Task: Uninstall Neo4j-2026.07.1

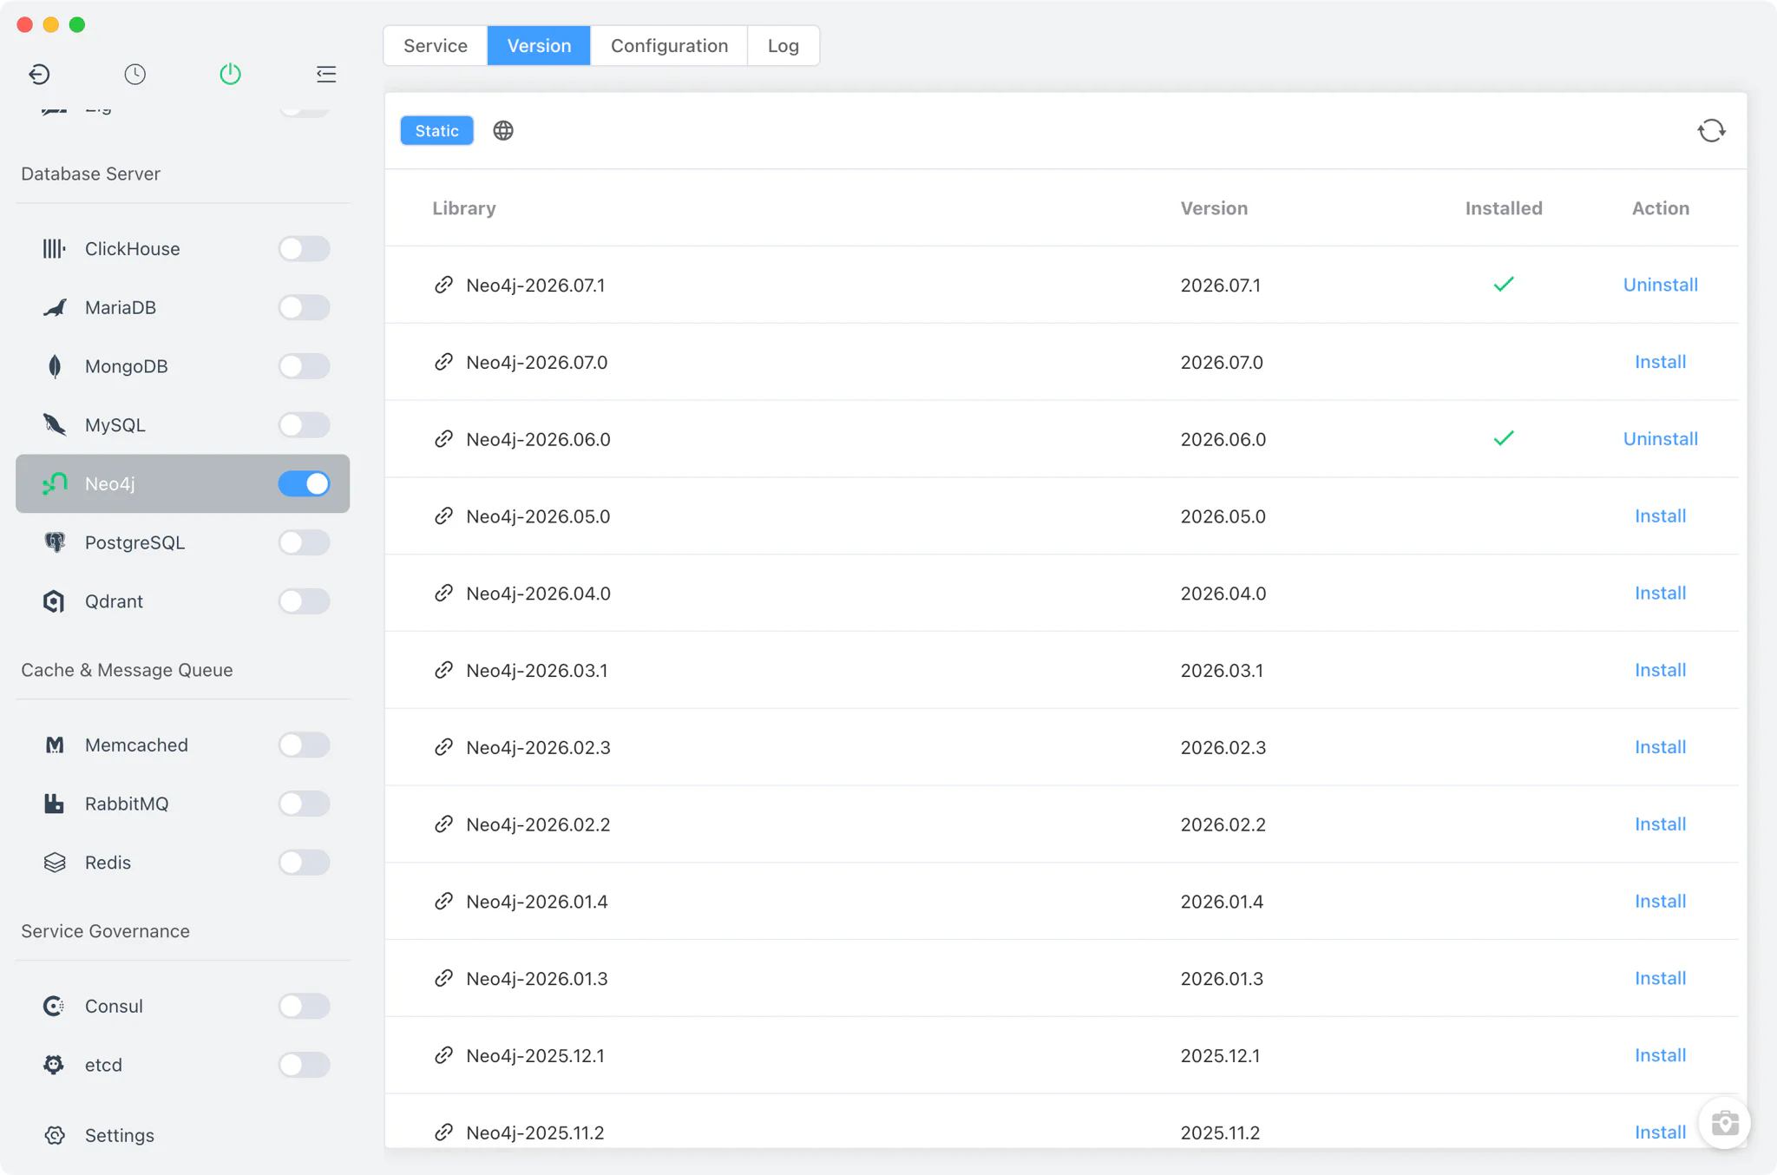Action: click(1660, 285)
